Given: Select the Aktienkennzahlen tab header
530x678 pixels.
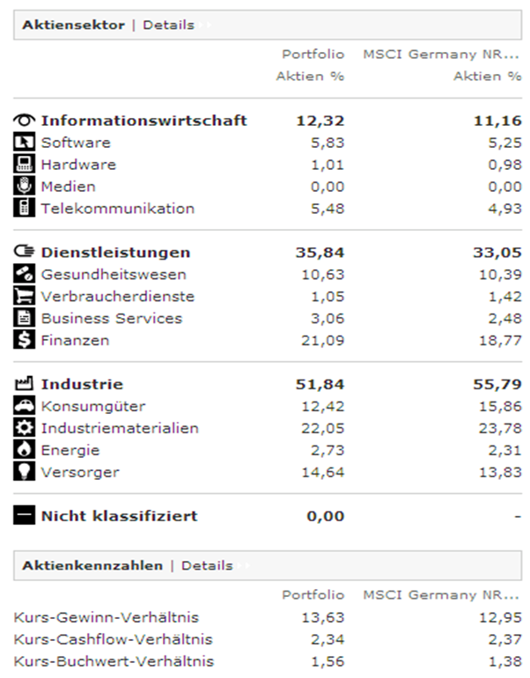Looking at the screenshot, I should tap(92, 565).
